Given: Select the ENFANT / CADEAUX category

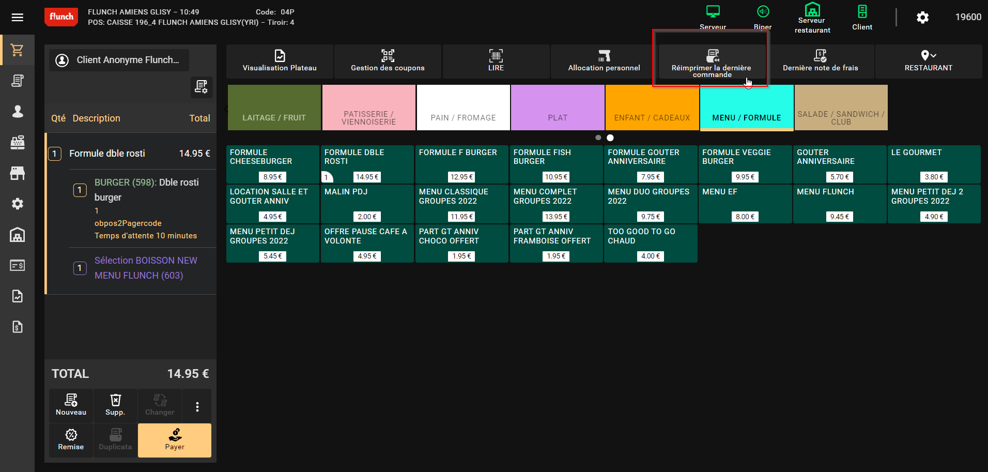Looking at the screenshot, I should [x=652, y=108].
